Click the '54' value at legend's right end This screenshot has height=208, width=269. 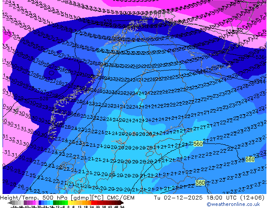[x=122, y=207]
